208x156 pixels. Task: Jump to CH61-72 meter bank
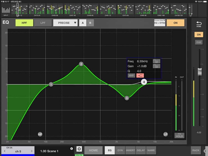(108, 10)
